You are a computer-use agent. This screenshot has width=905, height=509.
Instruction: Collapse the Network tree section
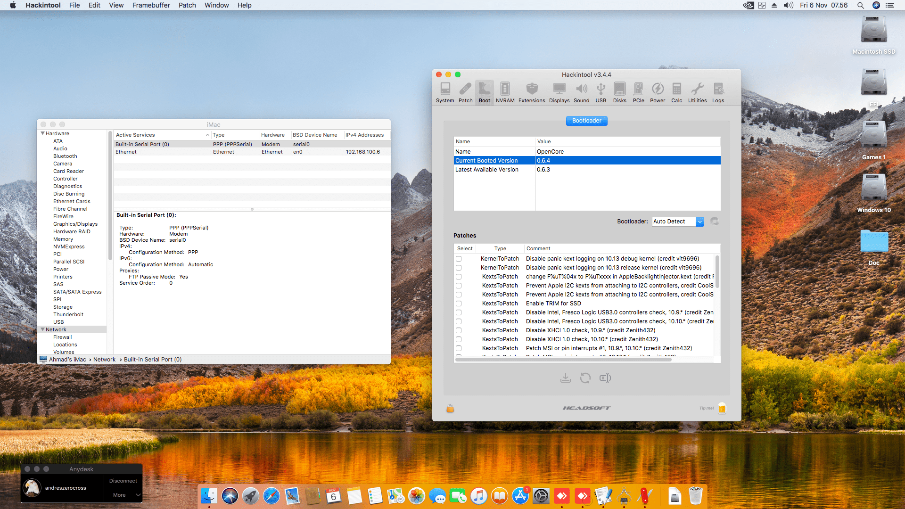(43, 329)
